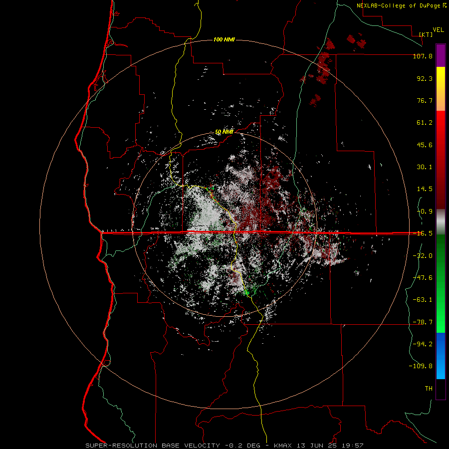Click the 45.6 velocity scale value
This screenshot has width=449, height=449.
tap(425, 145)
